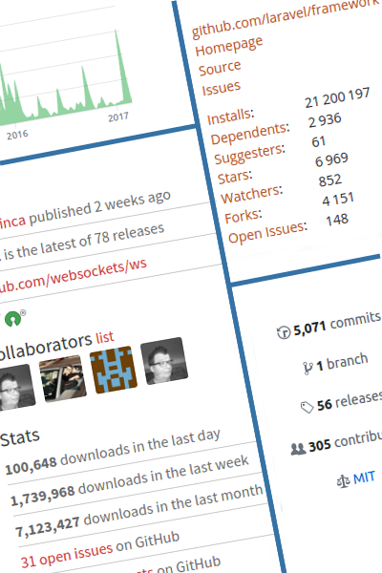Open the Homepage link
382x573 pixels.
point(229,46)
